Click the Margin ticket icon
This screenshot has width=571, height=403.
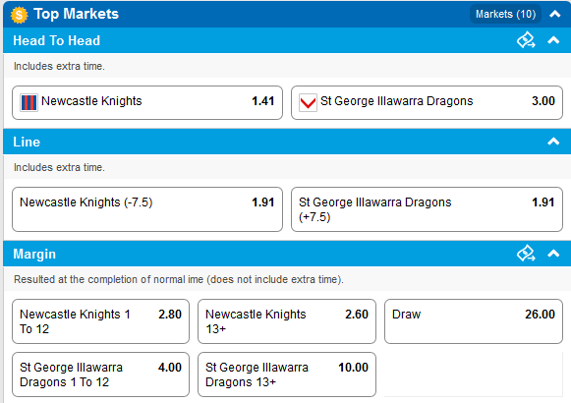click(x=526, y=254)
